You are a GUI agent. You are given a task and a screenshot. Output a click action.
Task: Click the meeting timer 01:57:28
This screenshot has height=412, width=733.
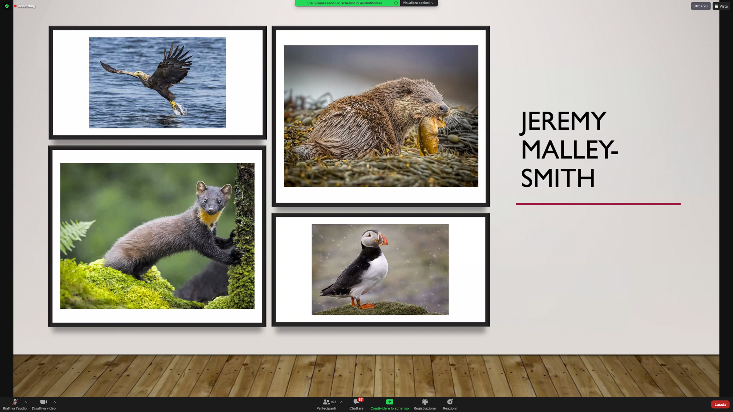coord(700,6)
